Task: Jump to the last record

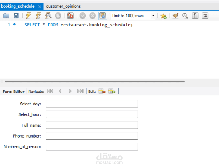Action: click(80, 91)
